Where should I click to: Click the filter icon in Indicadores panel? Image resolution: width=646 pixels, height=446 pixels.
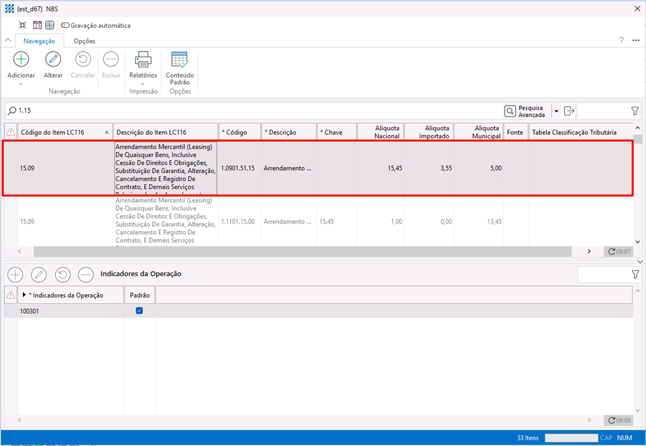point(635,274)
